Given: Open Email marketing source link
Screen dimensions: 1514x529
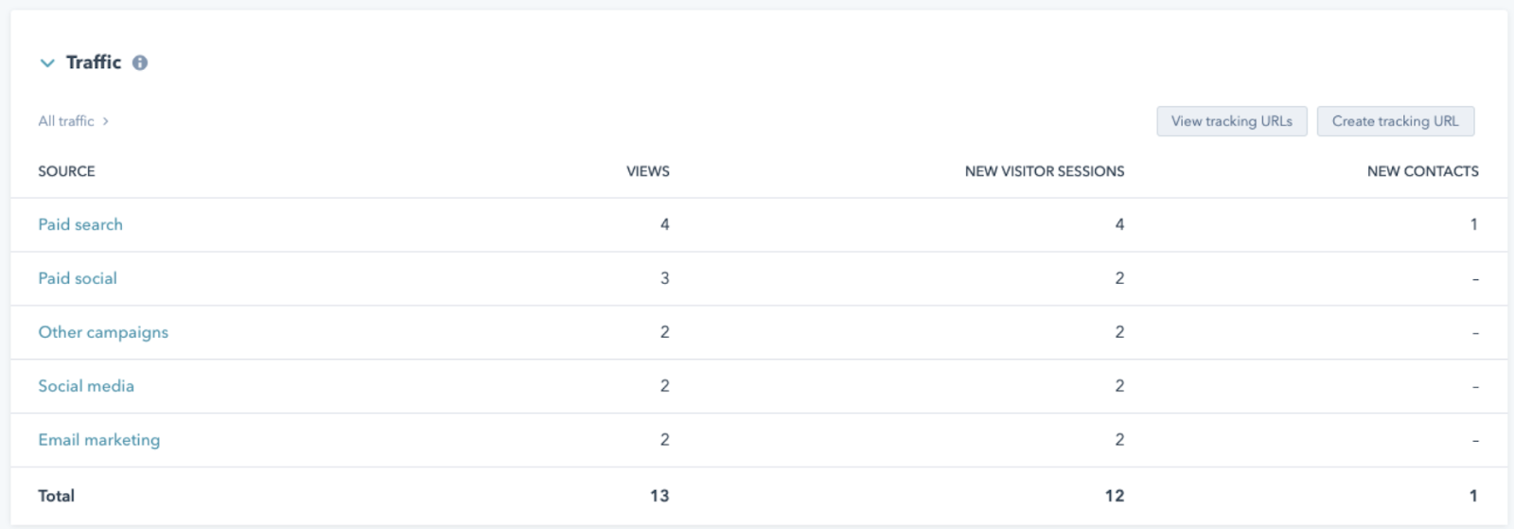Looking at the screenshot, I should click(x=99, y=440).
